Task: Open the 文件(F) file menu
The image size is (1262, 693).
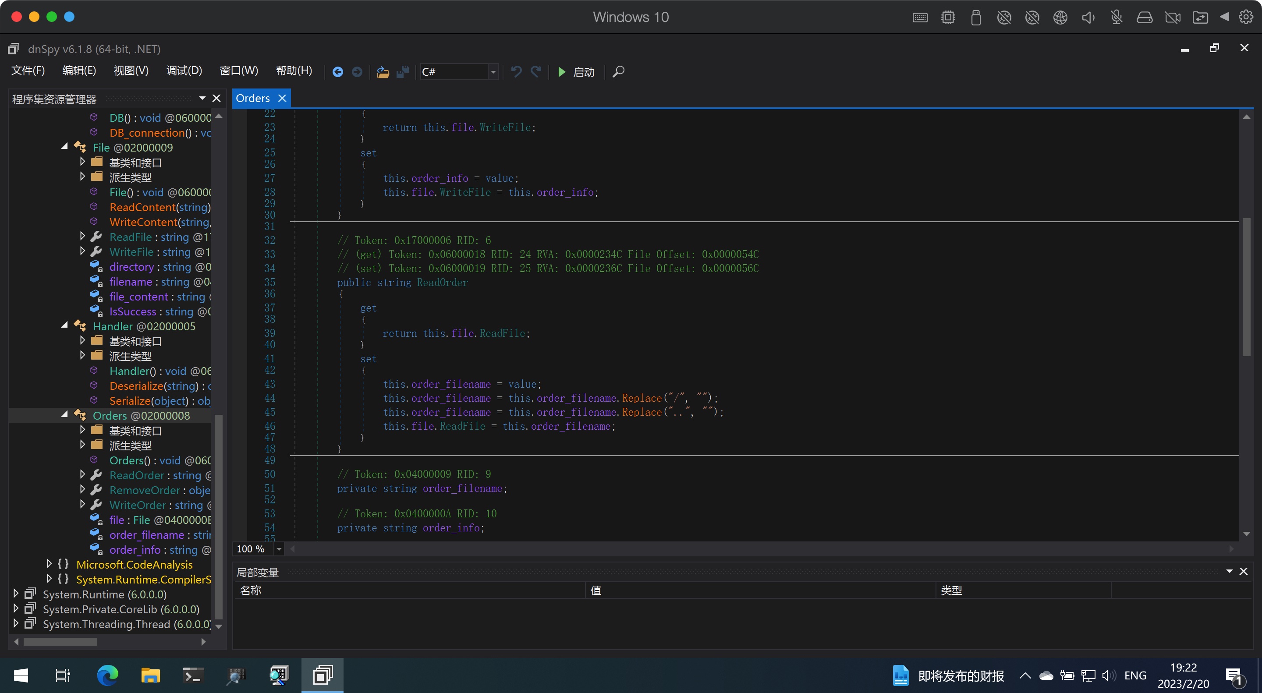Action: (x=28, y=71)
